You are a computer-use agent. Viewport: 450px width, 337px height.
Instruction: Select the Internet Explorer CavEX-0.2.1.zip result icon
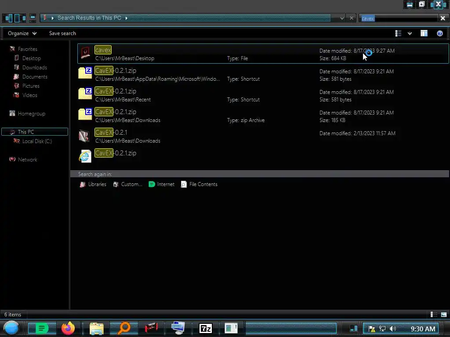coord(85,156)
